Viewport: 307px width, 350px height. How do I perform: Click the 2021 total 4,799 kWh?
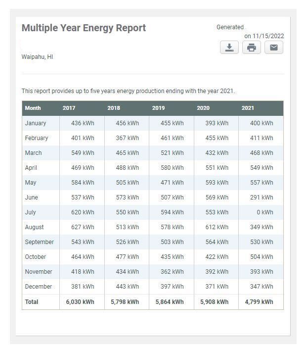[259, 302]
